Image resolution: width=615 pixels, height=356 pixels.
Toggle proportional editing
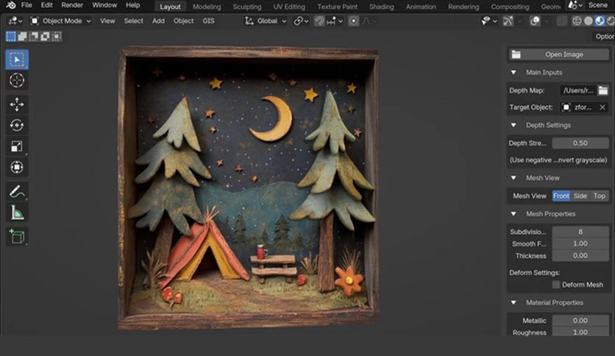coord(353,21)
